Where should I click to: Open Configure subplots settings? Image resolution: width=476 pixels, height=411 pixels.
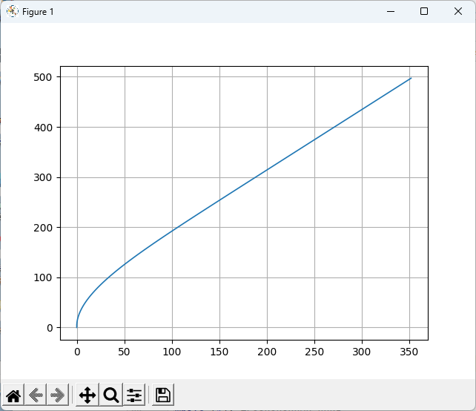point(134,395)
